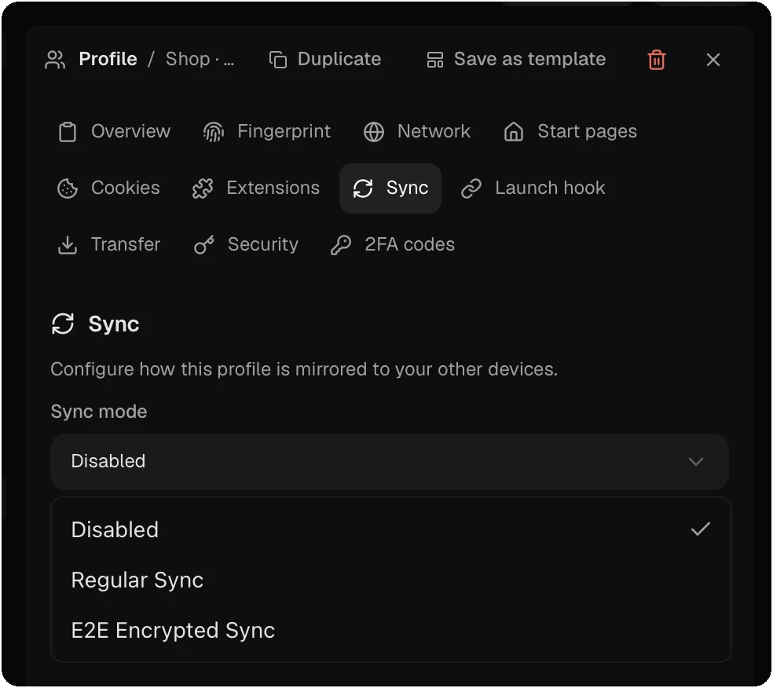Click the Profile breadcrumb link
Image resolution: width=773 pixels, height=688 pixels.
click(108, 60)
